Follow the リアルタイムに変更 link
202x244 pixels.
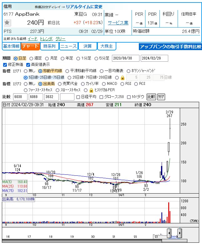[x=84, y=7]
